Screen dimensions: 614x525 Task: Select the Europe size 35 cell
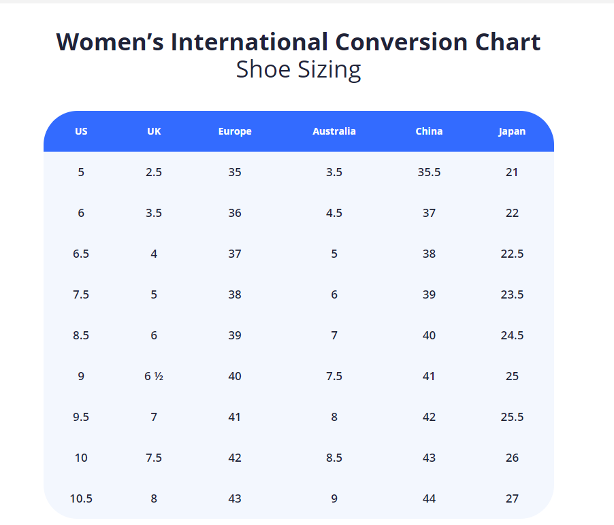click(235, 172)
